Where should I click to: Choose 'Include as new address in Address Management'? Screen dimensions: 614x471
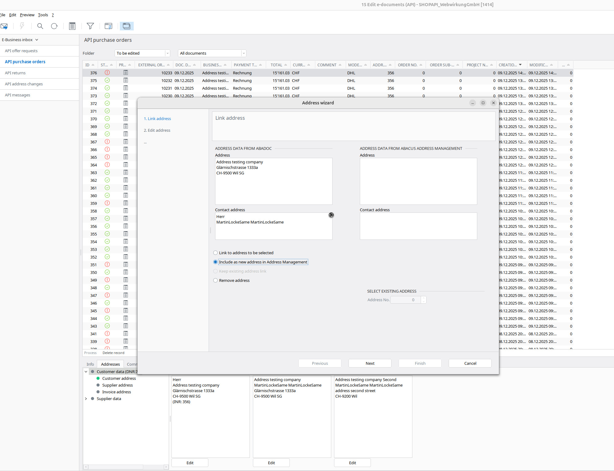pos(215,262)
